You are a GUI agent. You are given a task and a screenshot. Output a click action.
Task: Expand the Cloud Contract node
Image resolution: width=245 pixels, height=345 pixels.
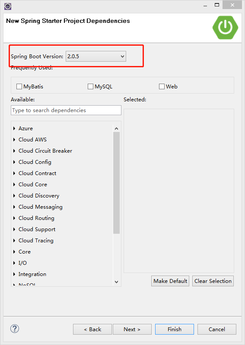tap(14, 173)
